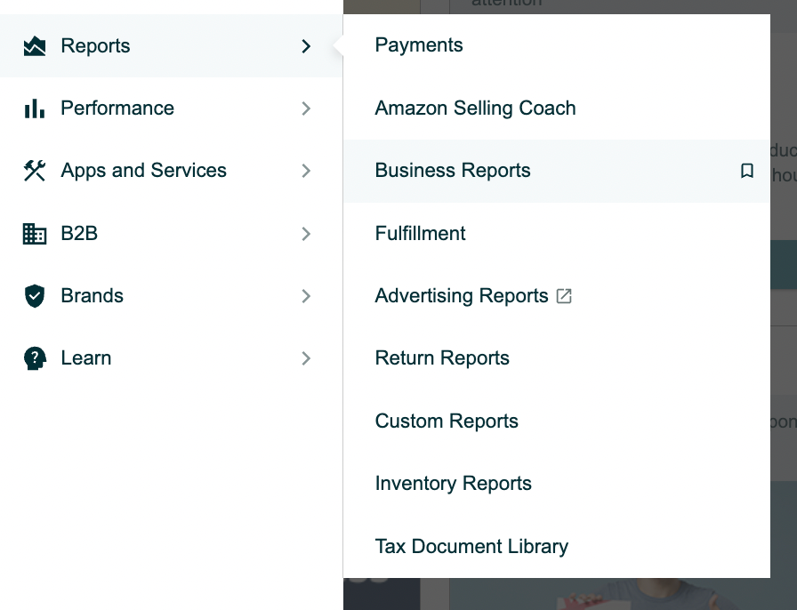The image size is (797, 610).
Task: Click the Learn question-head icon
Action: point(35,358)
